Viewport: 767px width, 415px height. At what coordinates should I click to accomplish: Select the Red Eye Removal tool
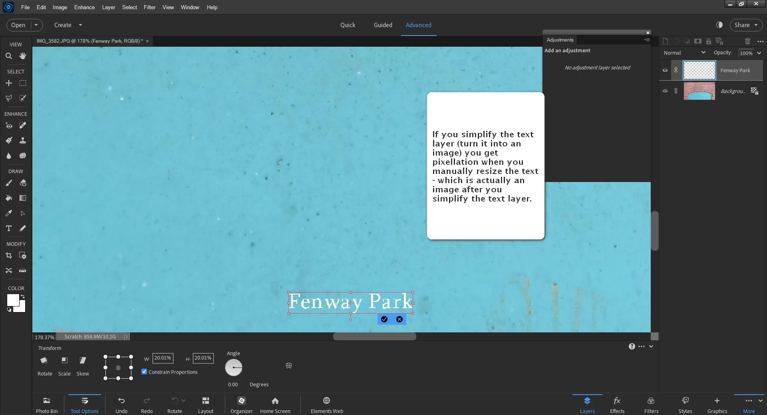click(9, 126)
